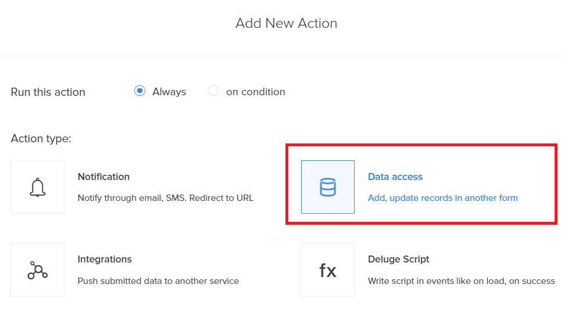Click empty space right of Data access description
Screen dimensions: 561x313
coord(538,198)
